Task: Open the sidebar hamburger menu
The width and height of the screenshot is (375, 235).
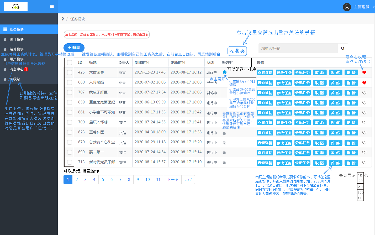Action: (52, 7)
